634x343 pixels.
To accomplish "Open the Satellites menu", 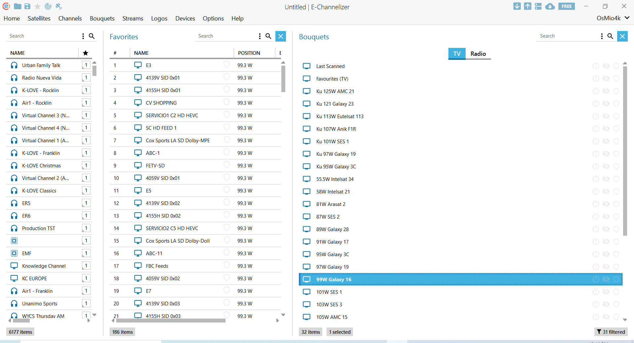I will [39, 18].
